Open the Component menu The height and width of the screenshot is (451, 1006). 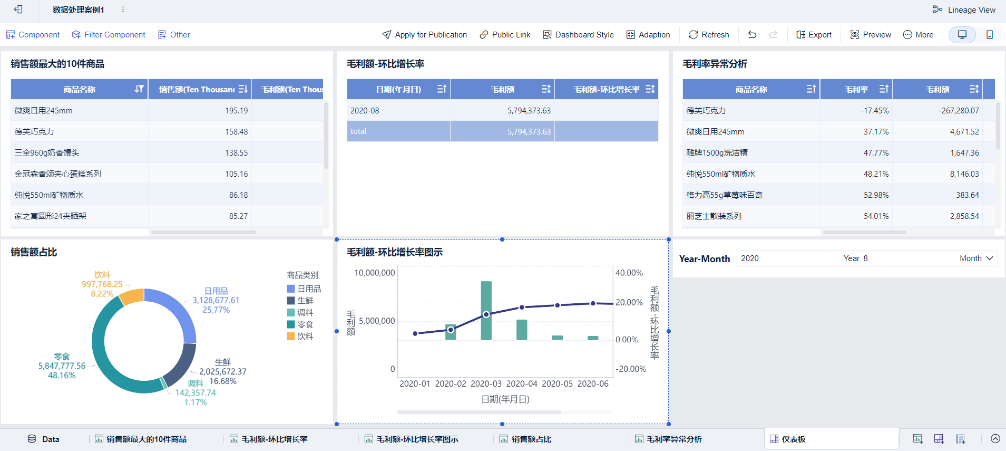pyautogui.click(x=33, y=35)
